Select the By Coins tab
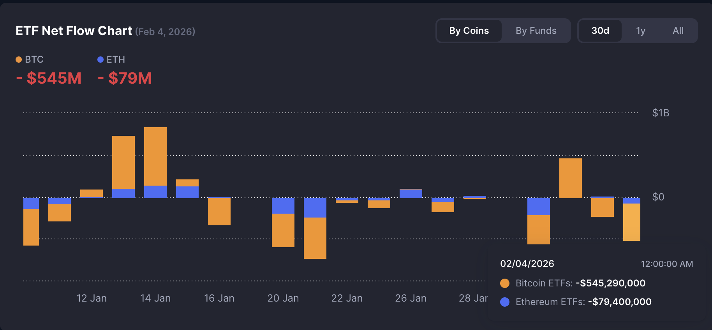 tap(469, 31)
